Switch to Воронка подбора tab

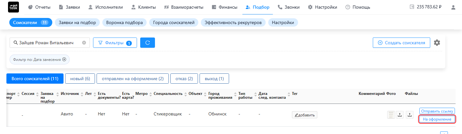click(x=124, y=22)
